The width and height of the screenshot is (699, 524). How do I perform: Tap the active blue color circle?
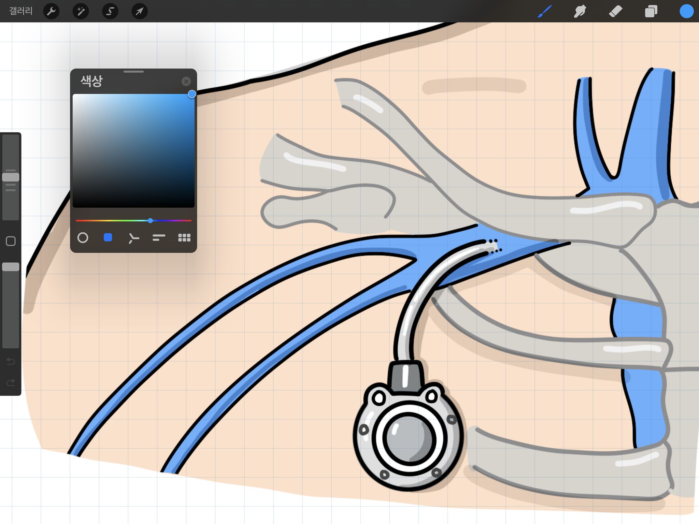pyautogui.click(x=686, y=11)
